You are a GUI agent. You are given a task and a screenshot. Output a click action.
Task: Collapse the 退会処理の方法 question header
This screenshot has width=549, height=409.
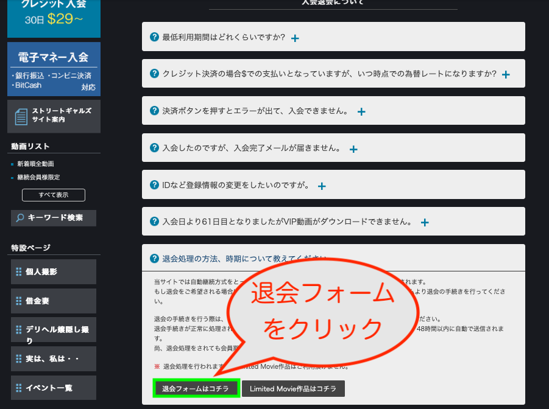(244, 258)
